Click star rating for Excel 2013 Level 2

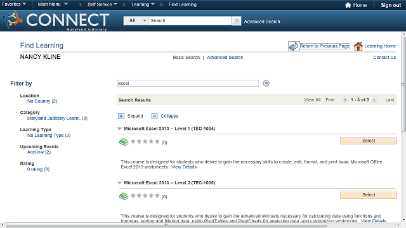point(145,196)
